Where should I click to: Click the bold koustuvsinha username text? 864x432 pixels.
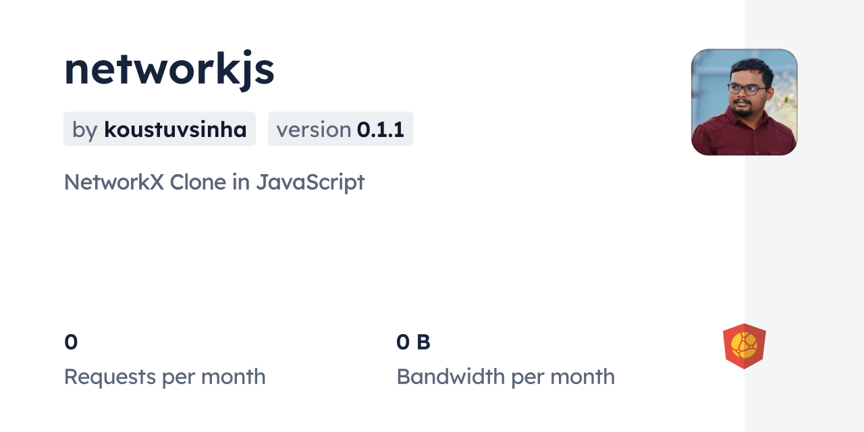point(175,129)
